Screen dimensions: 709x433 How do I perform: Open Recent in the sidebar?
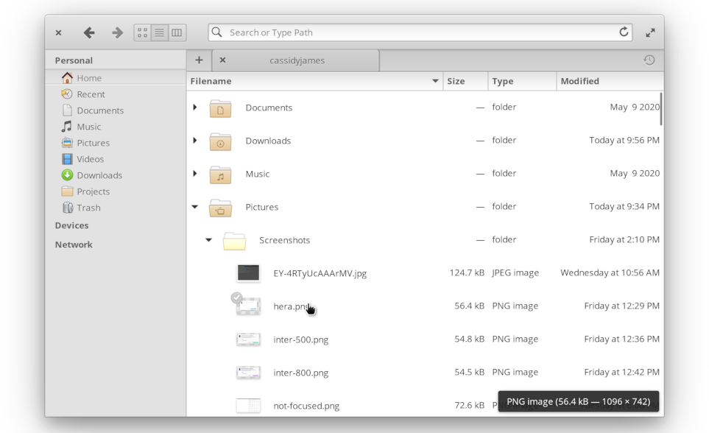(91, 94)
